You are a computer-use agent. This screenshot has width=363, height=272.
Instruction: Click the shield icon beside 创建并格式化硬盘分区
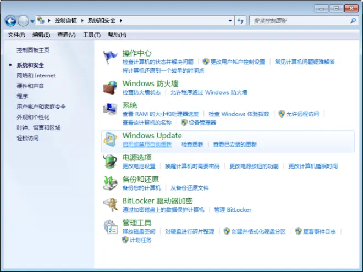227,231
